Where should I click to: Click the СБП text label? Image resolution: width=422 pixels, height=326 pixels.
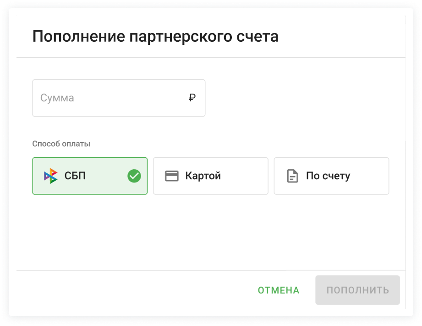click(x=75, y=176)
